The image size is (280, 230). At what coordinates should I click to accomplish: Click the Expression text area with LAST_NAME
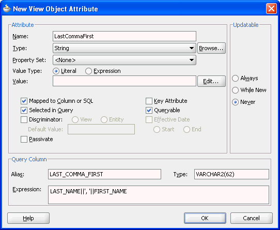click(159, 195)
